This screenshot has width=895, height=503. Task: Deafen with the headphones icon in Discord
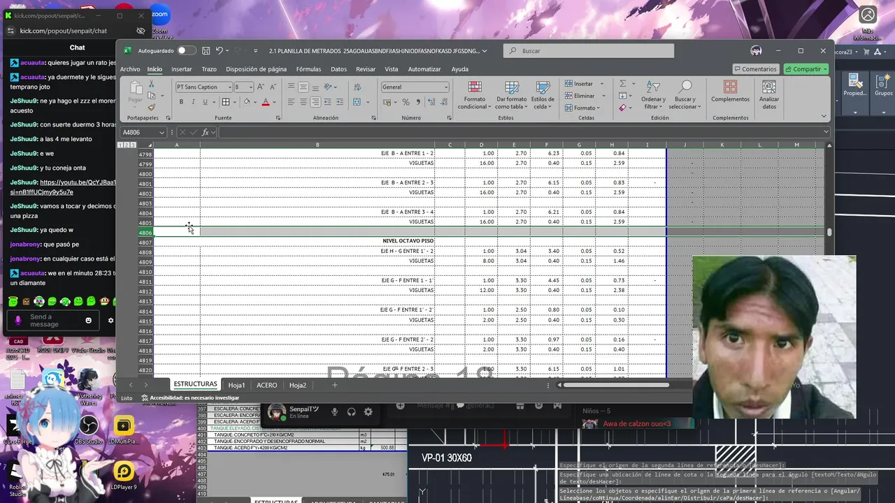coord(352,412)
